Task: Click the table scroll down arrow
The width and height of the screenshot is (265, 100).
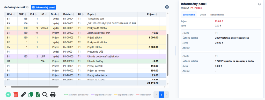Action: [167, 84]
